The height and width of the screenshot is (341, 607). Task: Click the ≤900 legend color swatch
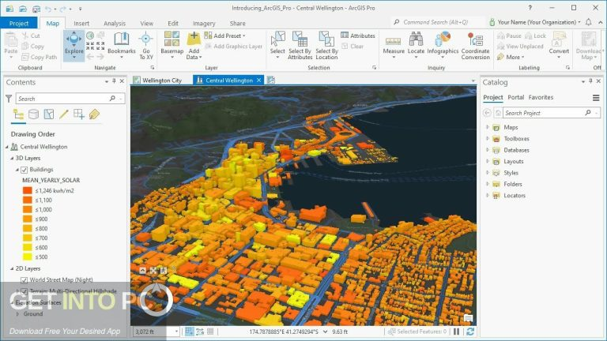[x=27, y=219]
